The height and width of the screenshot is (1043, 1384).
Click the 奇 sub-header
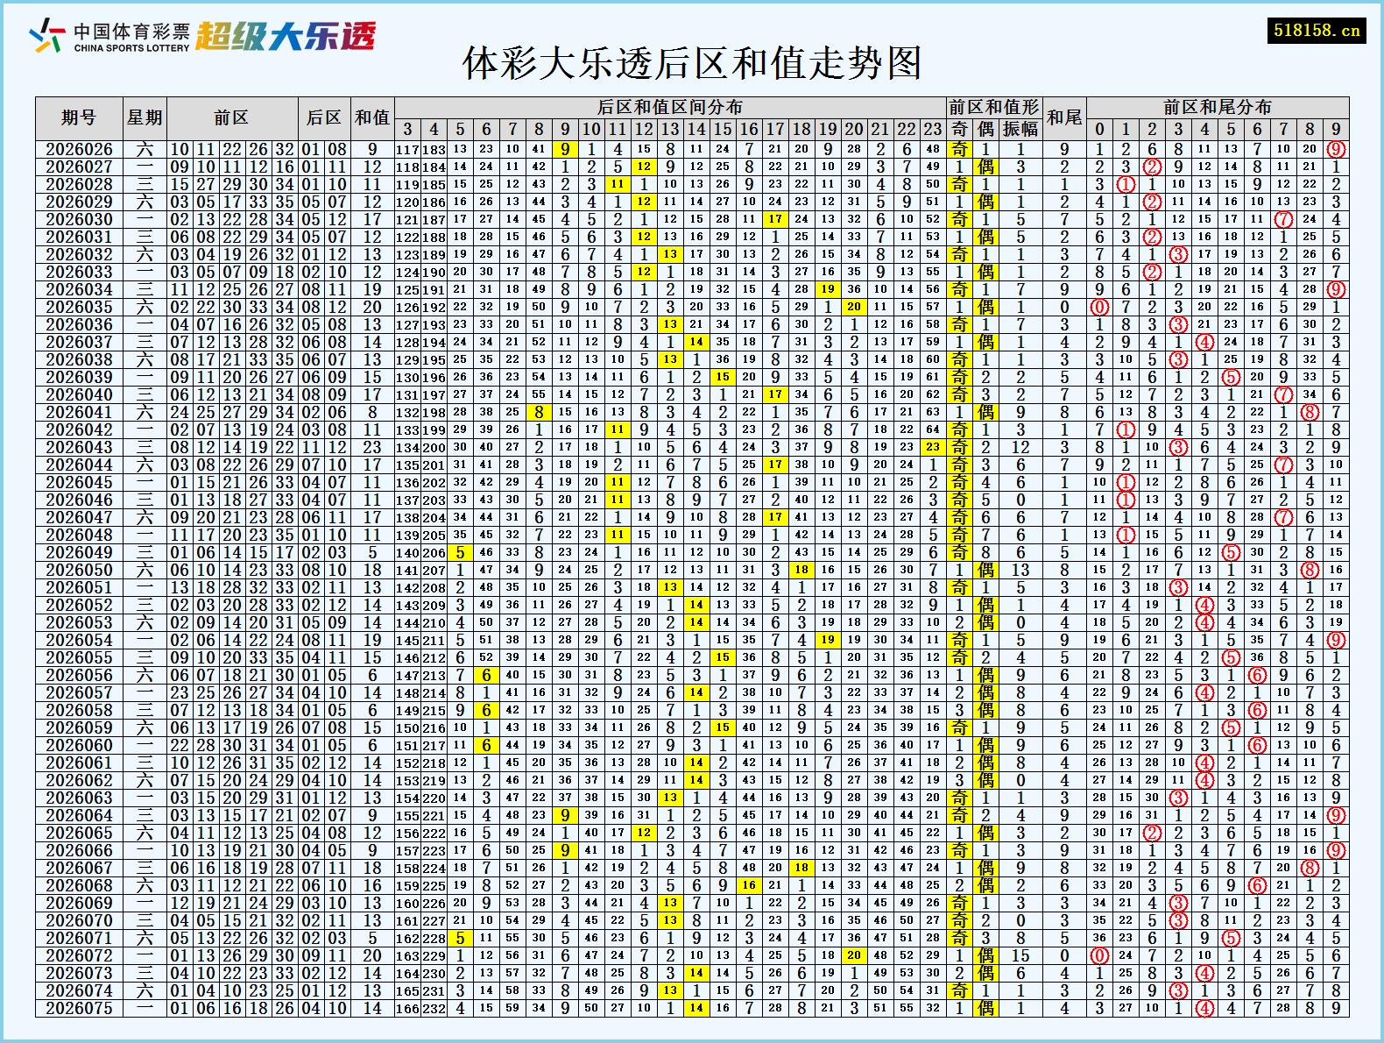tap(959, 129)
